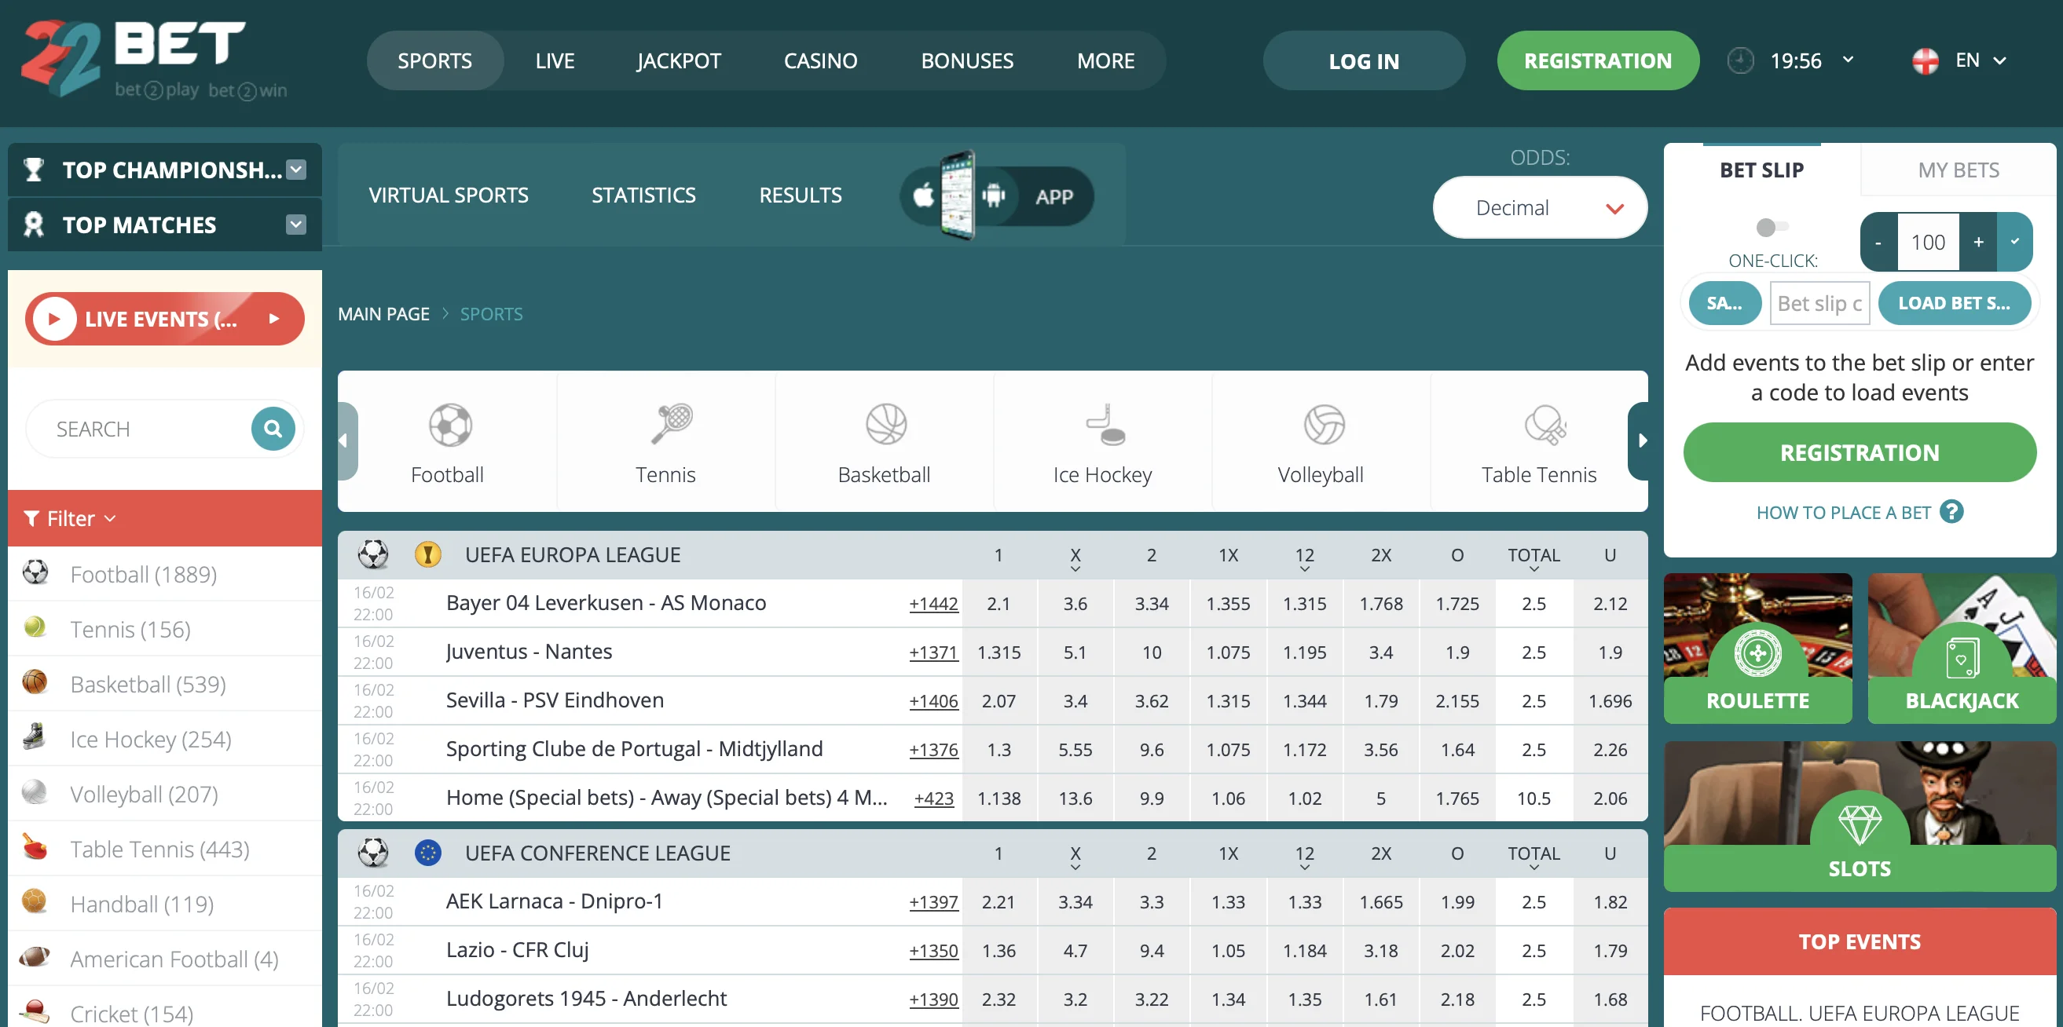The width and height of the screenshot is (2063, 1027).
Task: Open the Slots casino tile
Action: click(1860, 817)
